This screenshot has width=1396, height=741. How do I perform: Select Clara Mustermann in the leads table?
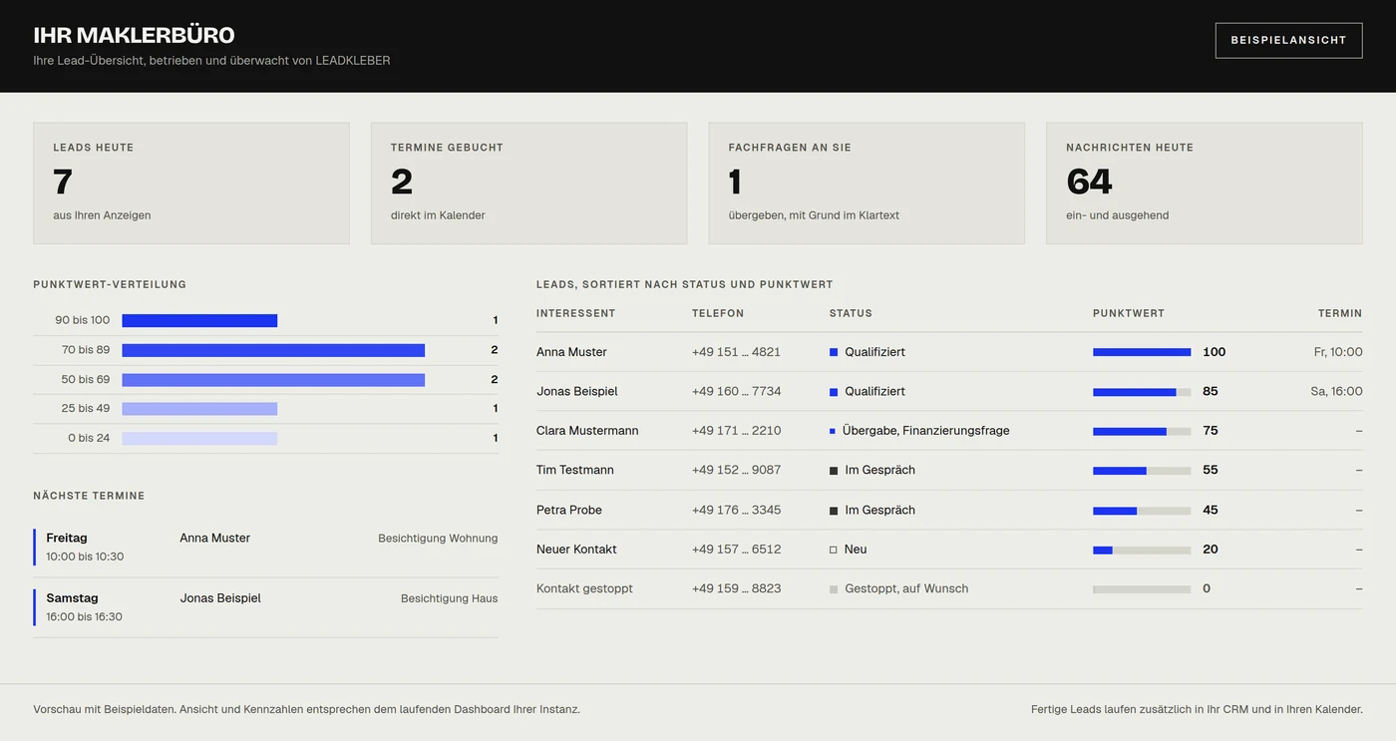click(x=587, y=431)
